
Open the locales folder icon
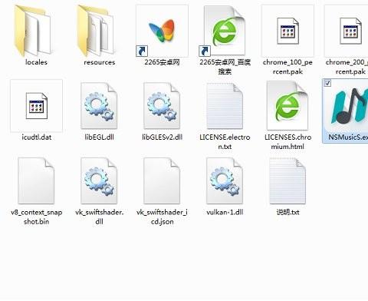33,31
